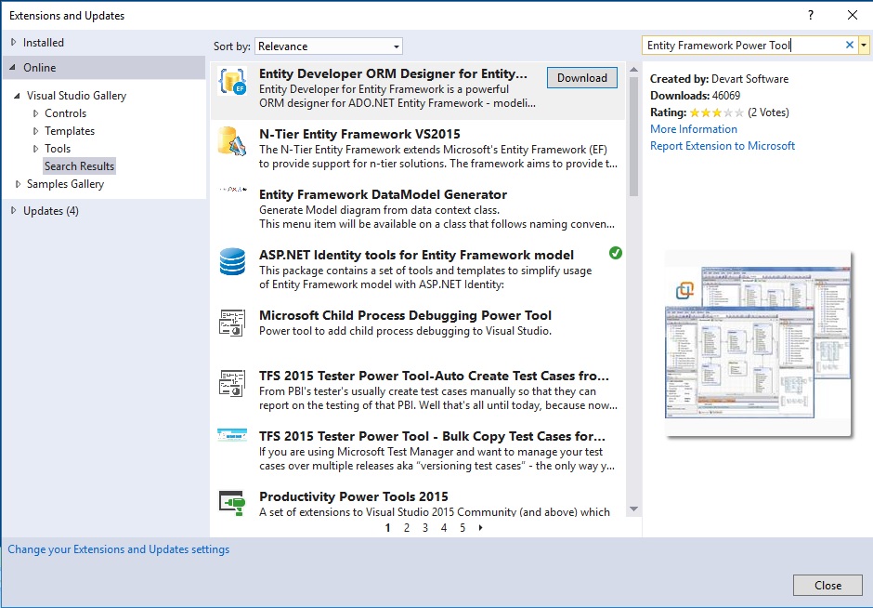Image resolution: width=873 pixels, height=608 pixels.
Task: Expand the Controls node
Action: (x=35, y=113)
